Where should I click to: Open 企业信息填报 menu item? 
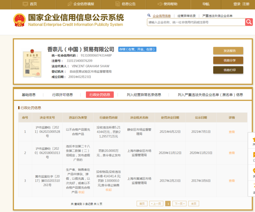84,4
